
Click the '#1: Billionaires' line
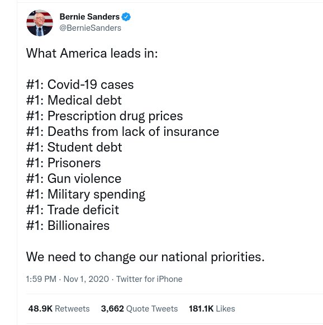pyautogui.click(x=68, y=225)
